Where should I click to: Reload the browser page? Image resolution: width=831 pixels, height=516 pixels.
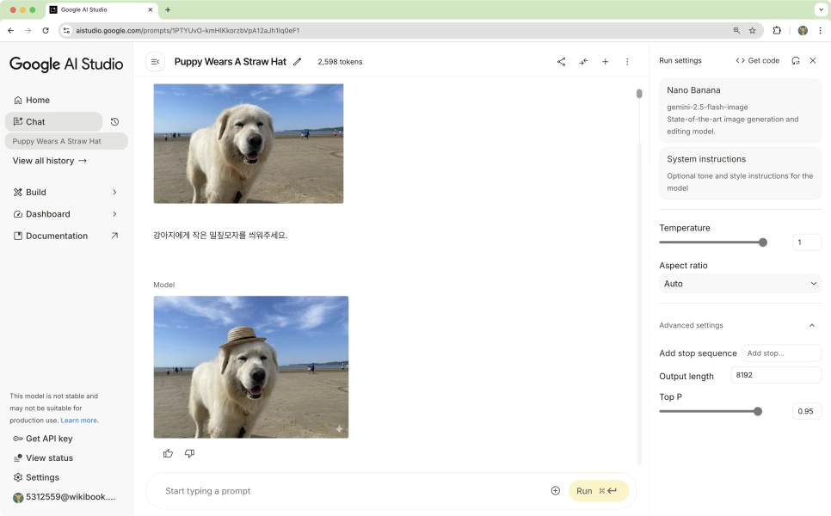tap(46, 31)
